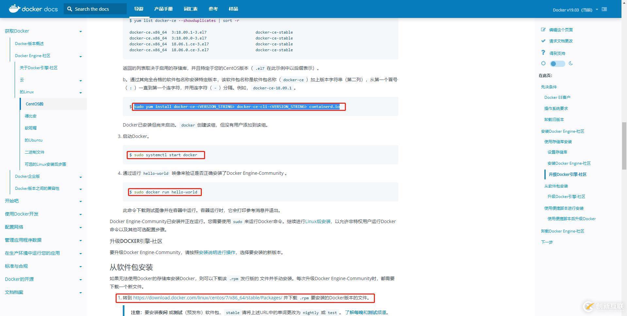This screenshot has width=627, height=316.
Task: Click the Search the docs input field
Action: pyautogui.click(x=95, y=9)
